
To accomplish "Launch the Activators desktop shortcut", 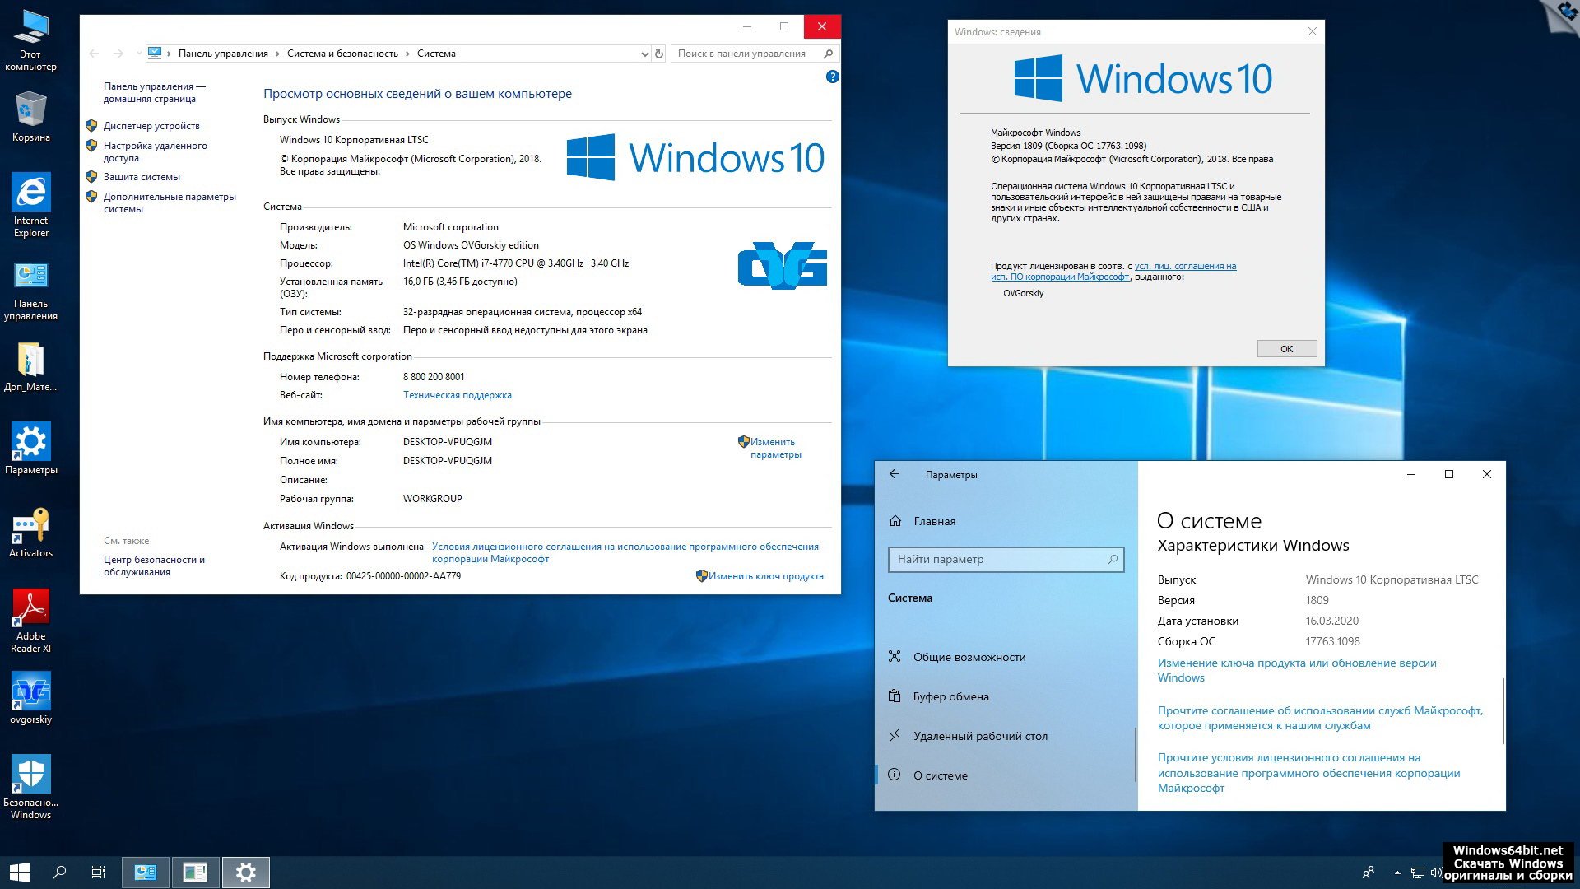I will coord(30,526).
